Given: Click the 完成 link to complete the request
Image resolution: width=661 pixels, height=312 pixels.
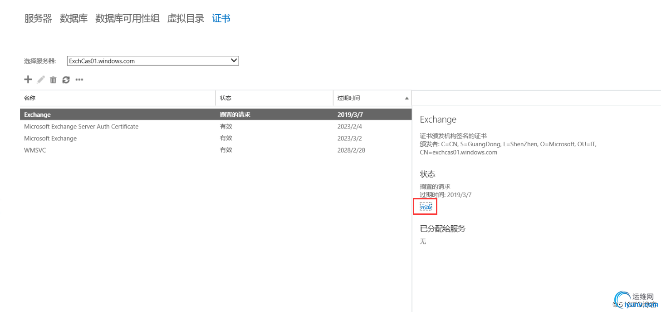Looking at the screenshot, I should 426,207.
